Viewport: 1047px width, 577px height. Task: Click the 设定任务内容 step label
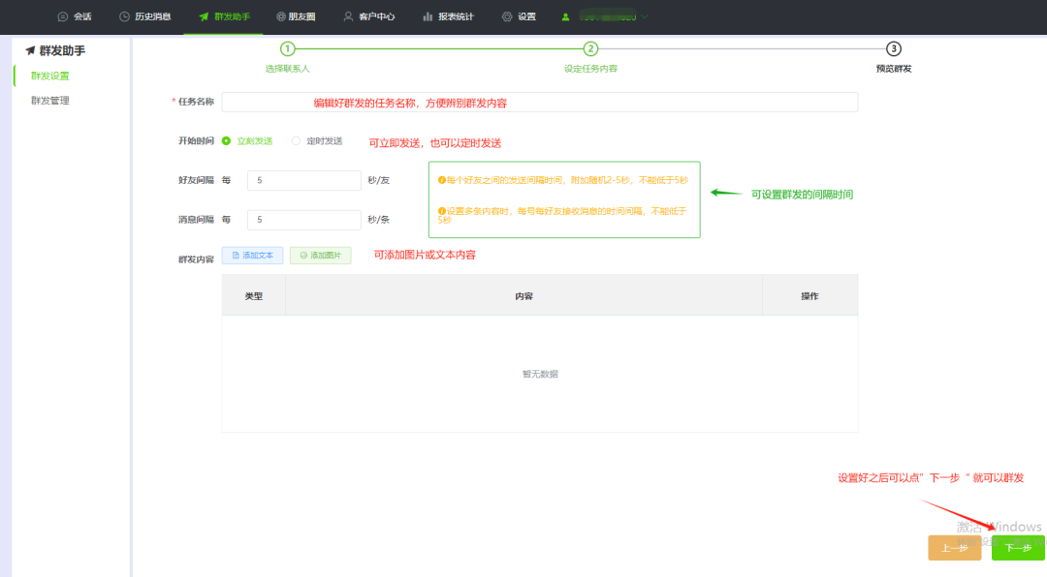click(590, 69)
